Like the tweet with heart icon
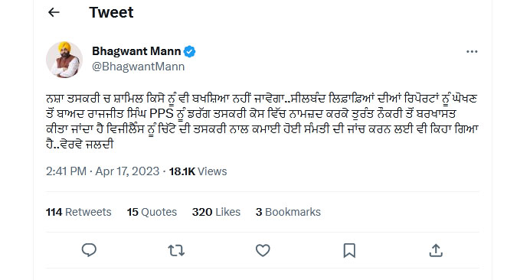This screenshot has width=507, height=280. [263, 250]
